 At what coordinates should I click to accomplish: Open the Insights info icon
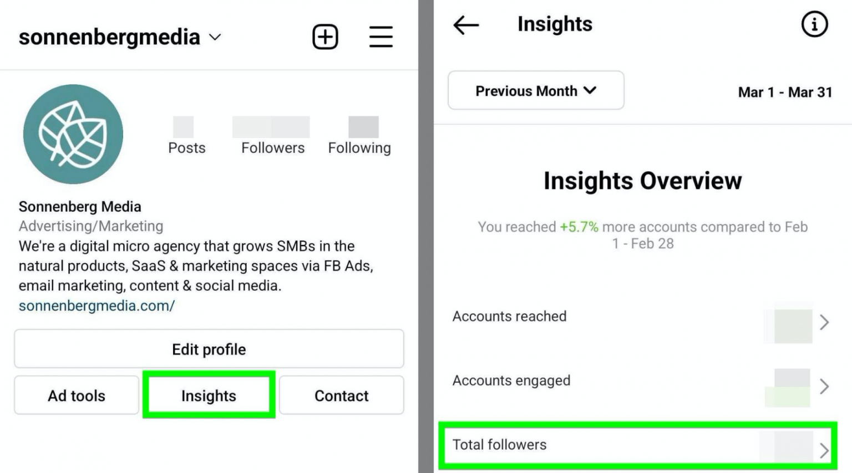pyautogui.click(x=814, y=24)
